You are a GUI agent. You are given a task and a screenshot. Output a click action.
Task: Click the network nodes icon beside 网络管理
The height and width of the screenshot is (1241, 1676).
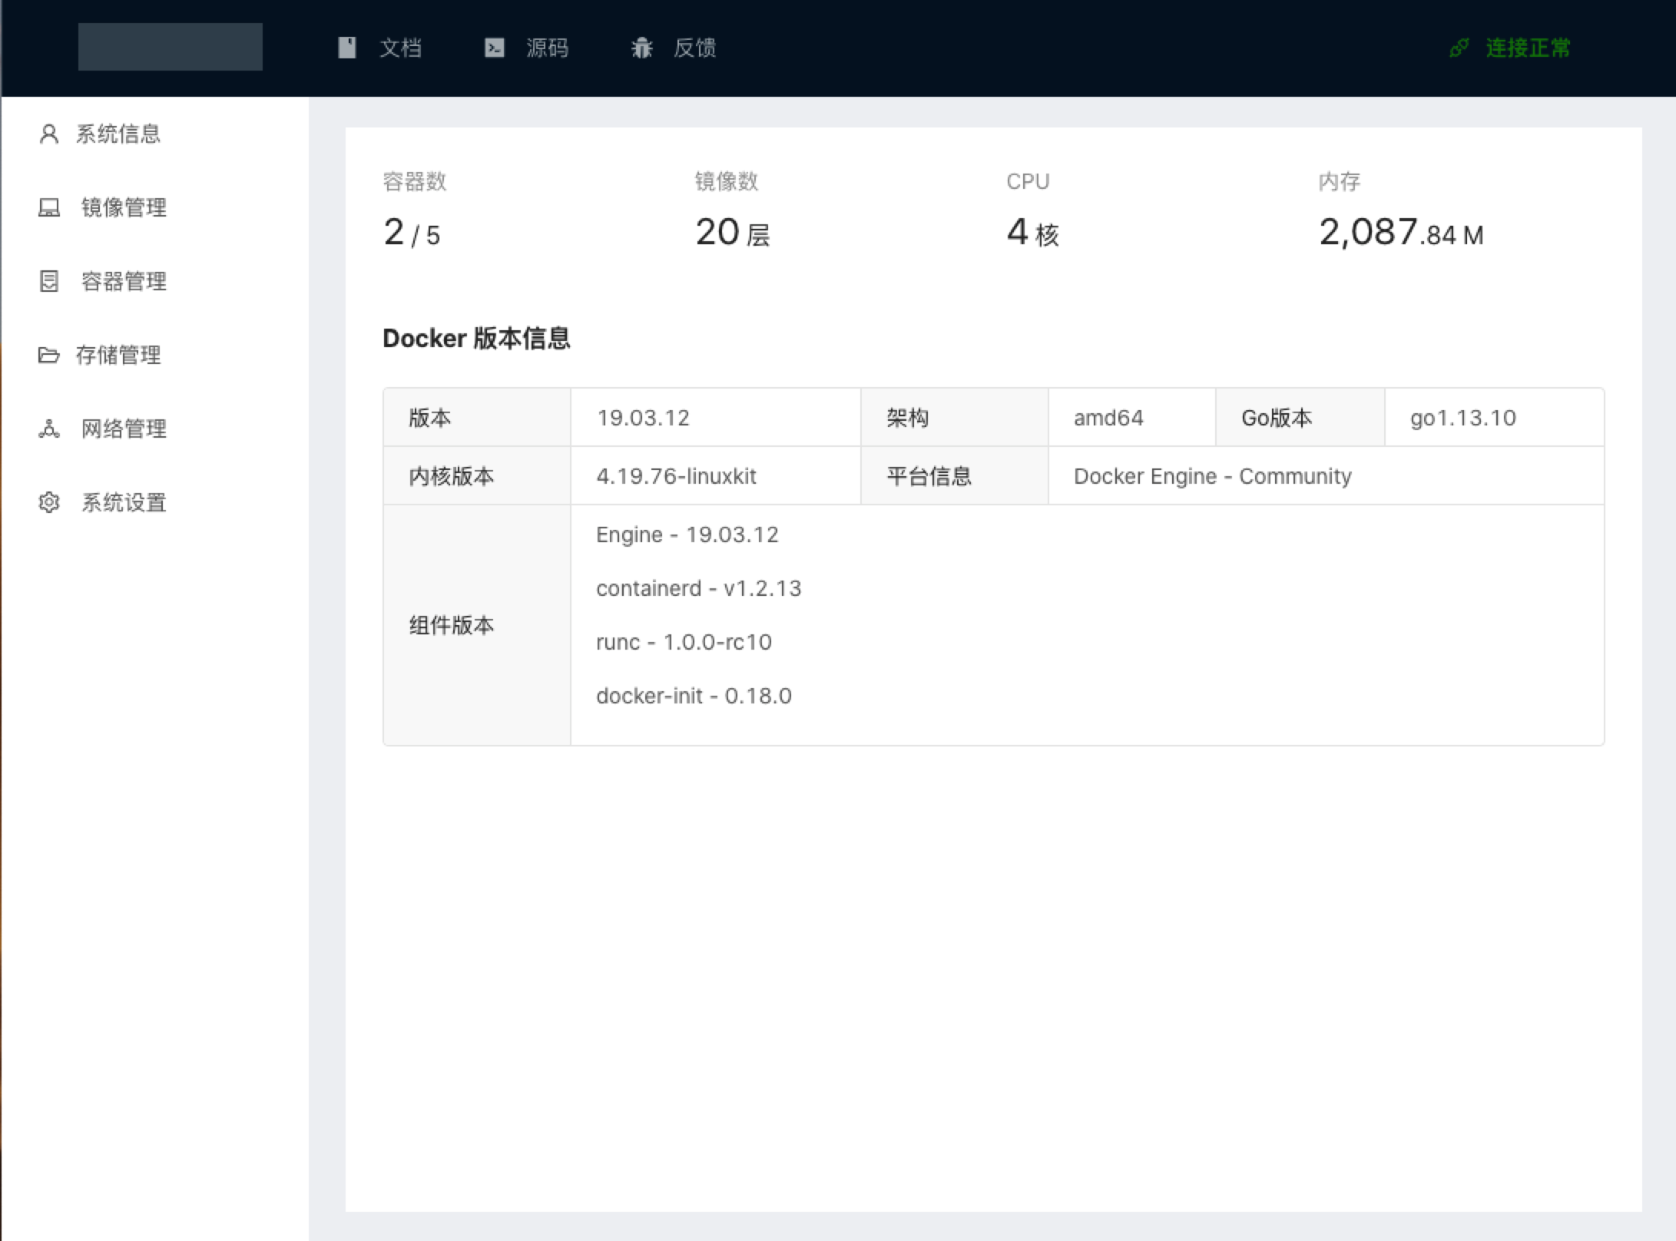tap(48, 429)
